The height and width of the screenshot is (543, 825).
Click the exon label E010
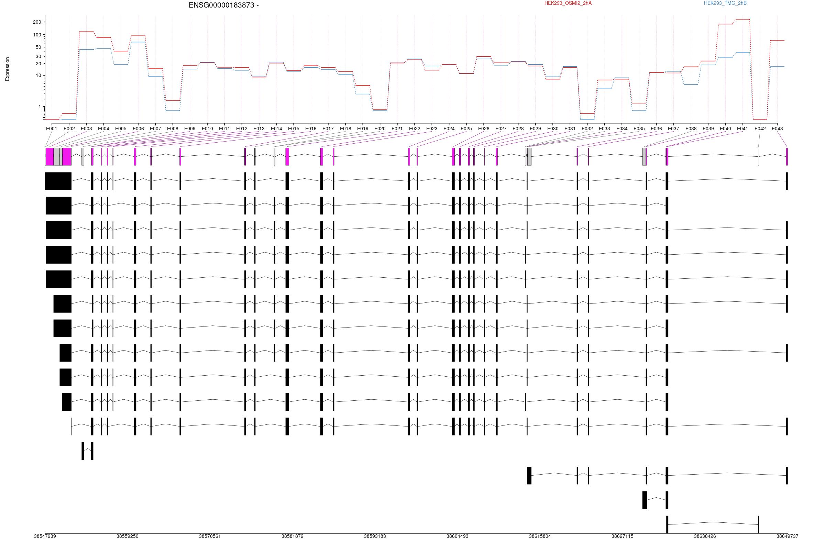pyautogui.click(x=207, y=129)
